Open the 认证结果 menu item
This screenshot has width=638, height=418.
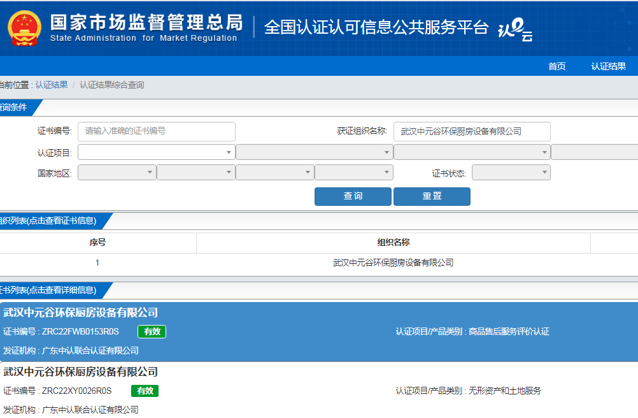(608, 66)
